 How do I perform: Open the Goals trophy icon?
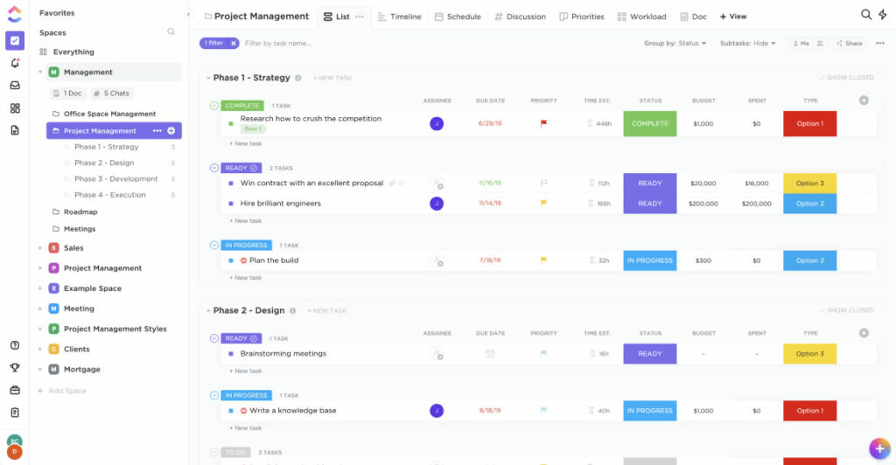[x=15, y=368]
